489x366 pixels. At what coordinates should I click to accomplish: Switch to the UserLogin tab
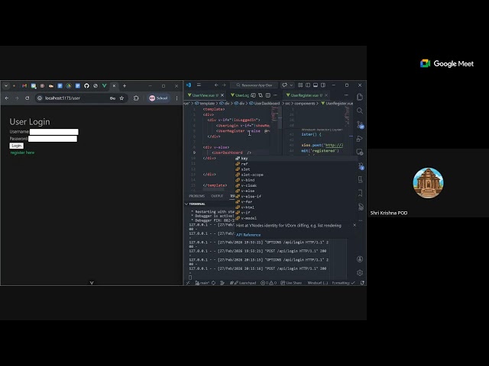[240, 95]
